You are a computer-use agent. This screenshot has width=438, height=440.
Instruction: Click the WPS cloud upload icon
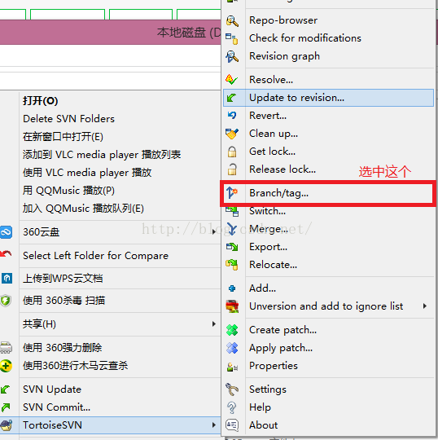(x=7, y=279)
